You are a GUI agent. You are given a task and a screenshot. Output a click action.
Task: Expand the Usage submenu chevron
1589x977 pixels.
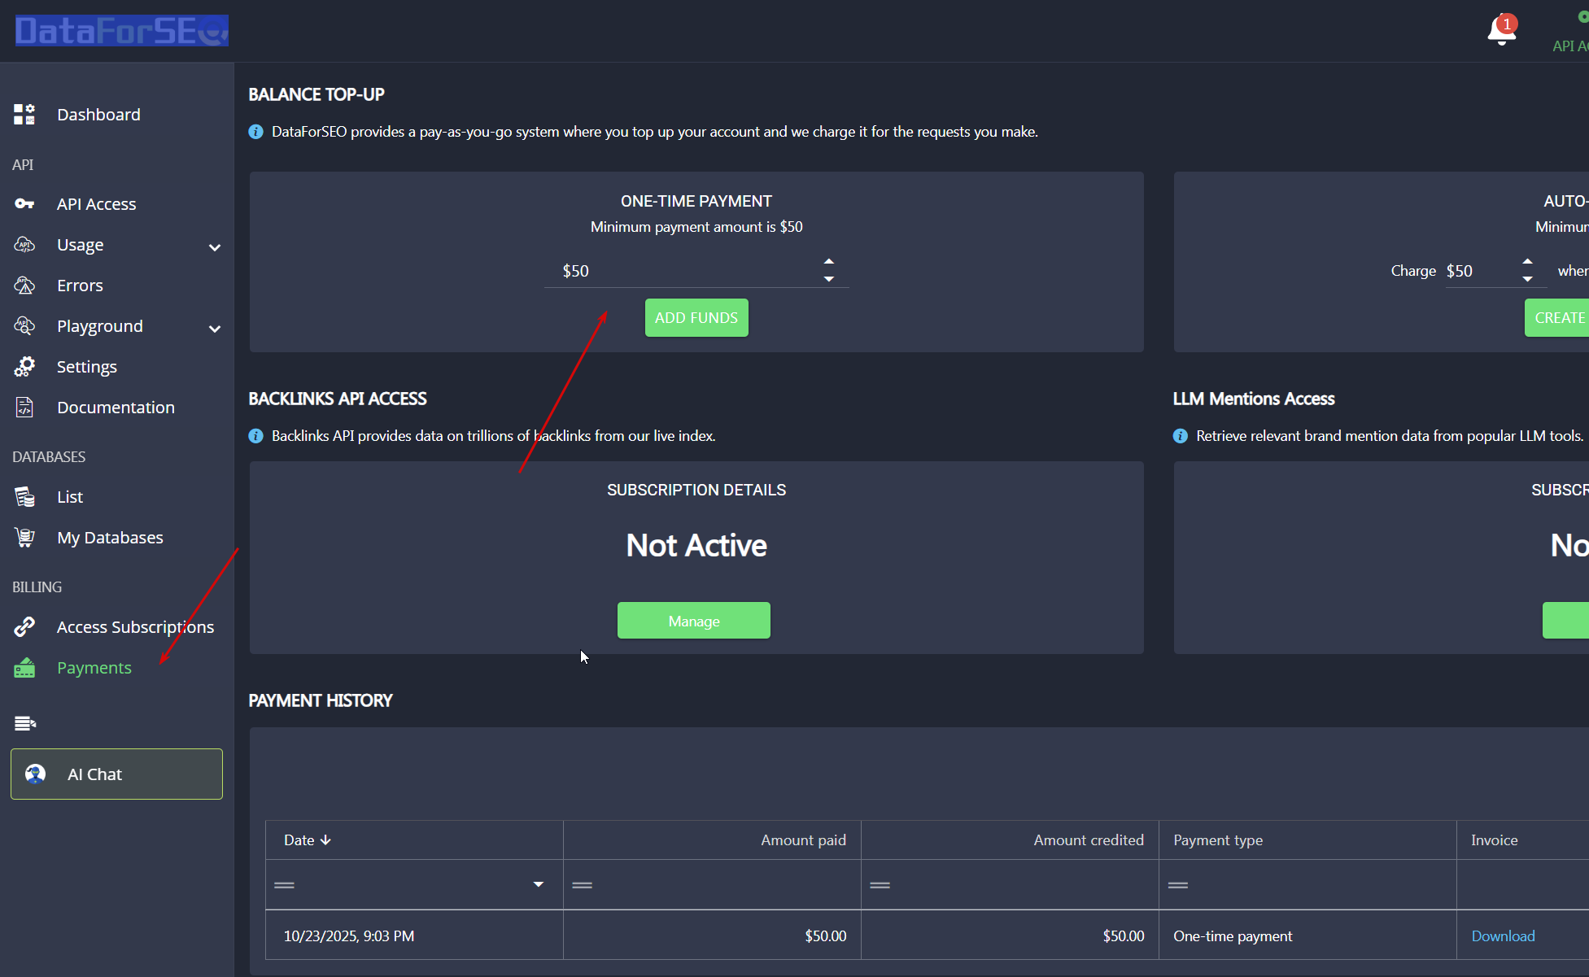215,247
